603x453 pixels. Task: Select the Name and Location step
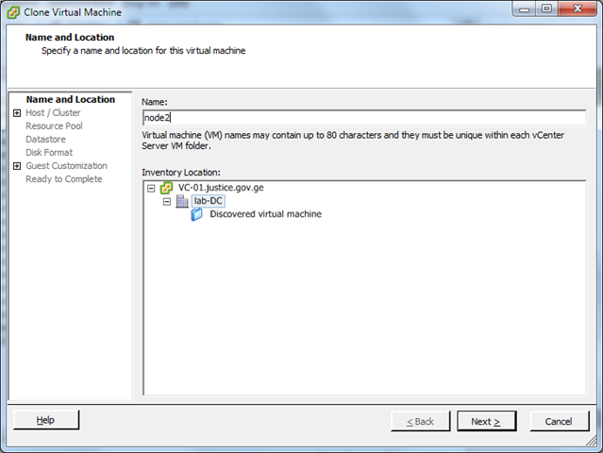[x=70, y=99]
